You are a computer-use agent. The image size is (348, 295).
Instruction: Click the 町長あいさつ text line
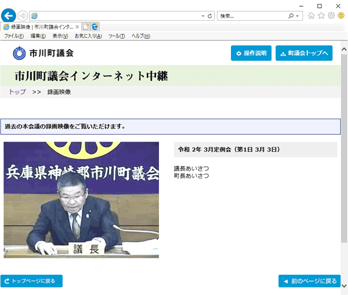tap(191, 176)
